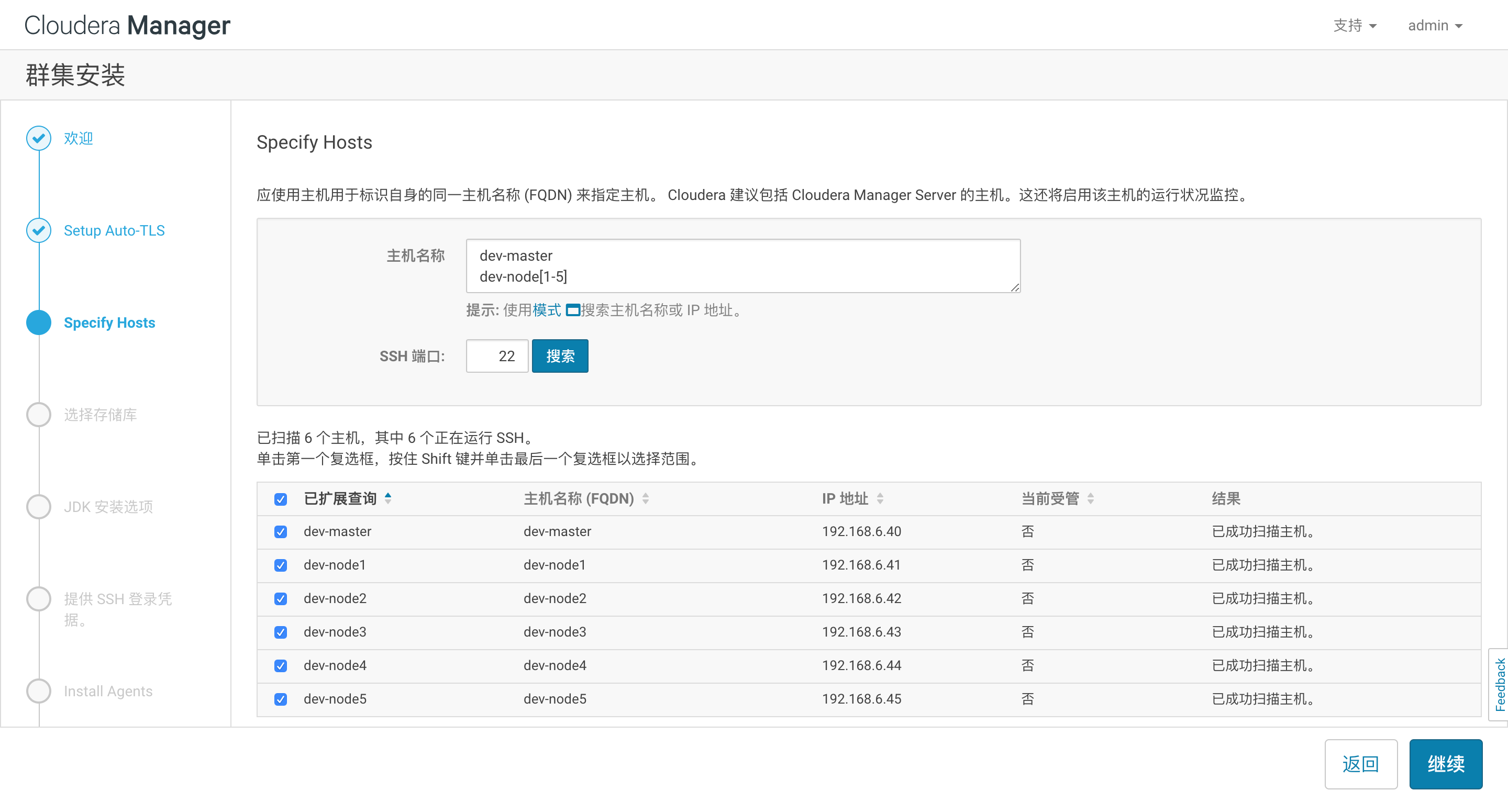
Task: Click the 选择存储库 step circle icon
Action: pyautogui.click(x=39, y=415)
